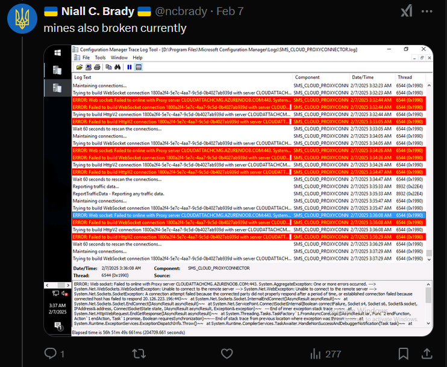Select 'Failed to build HttpV2' row at 3:33:05 AM
Screen dimensions: 447x367
[249, 122]
